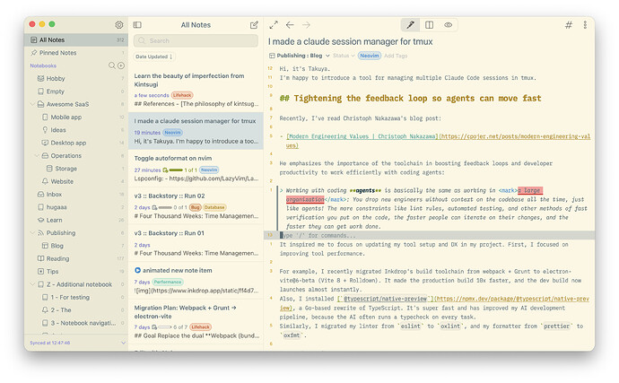Click the Learn graduation cap icon
The height and width of the screenshot is (383, 619).
coord(40,220)
